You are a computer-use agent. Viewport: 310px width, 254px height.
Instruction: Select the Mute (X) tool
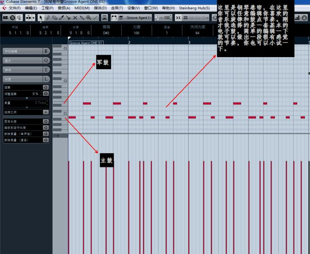pos(75,17)
